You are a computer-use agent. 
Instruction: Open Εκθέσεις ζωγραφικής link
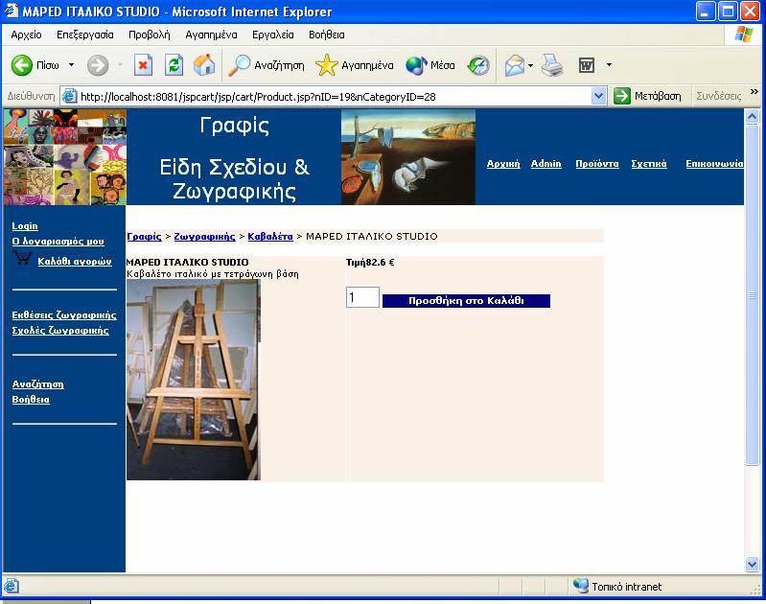[x=64, y=315]
